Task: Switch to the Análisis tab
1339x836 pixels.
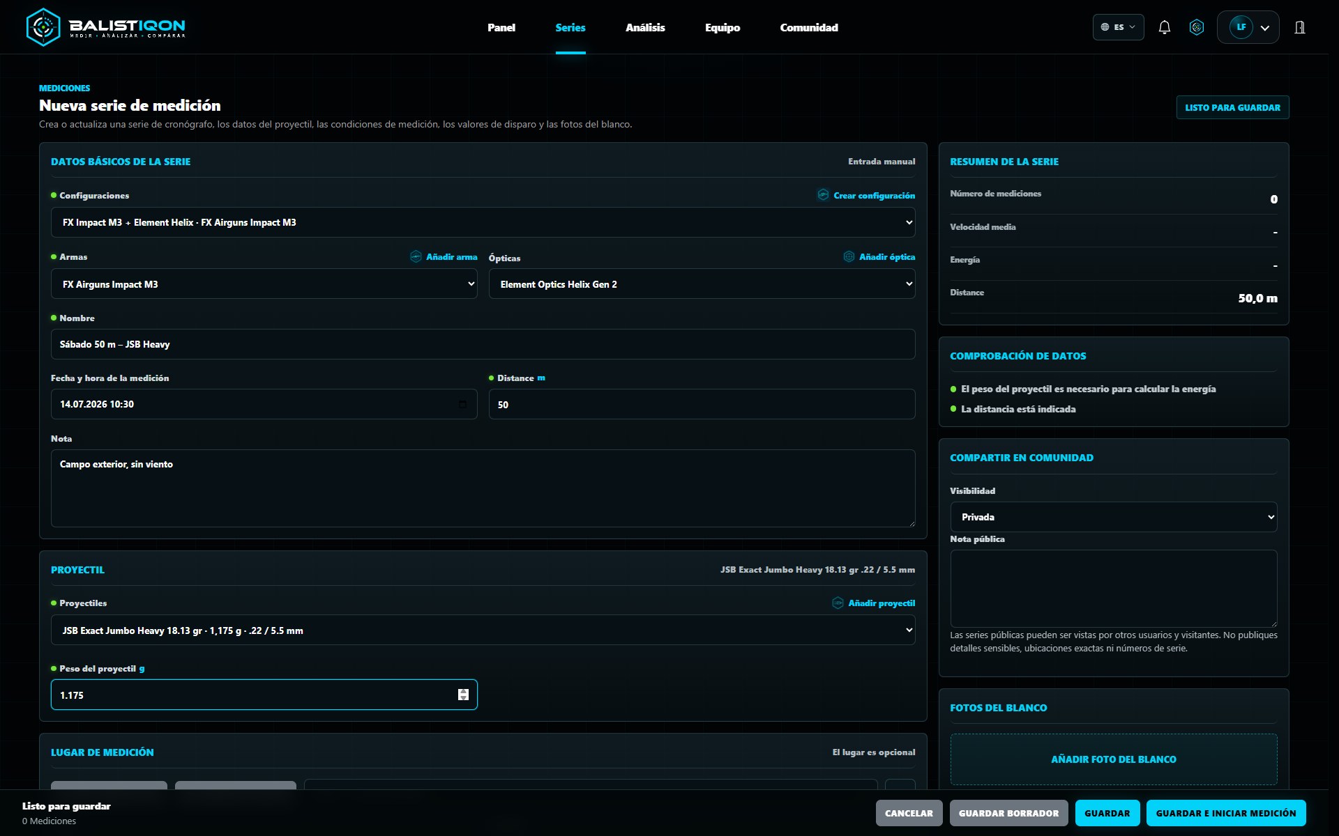Action: click(x=645, y=27)
